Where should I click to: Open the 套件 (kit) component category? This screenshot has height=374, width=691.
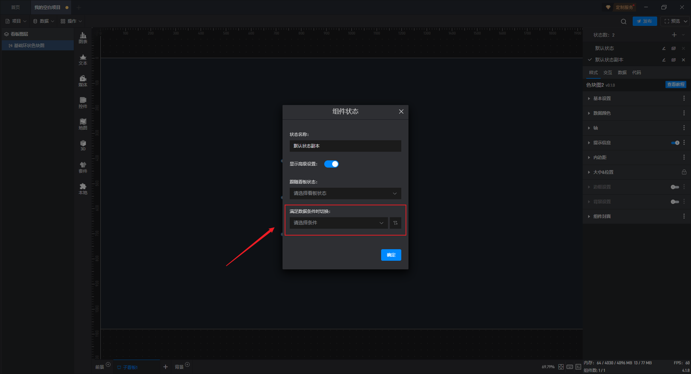point(83,167)
